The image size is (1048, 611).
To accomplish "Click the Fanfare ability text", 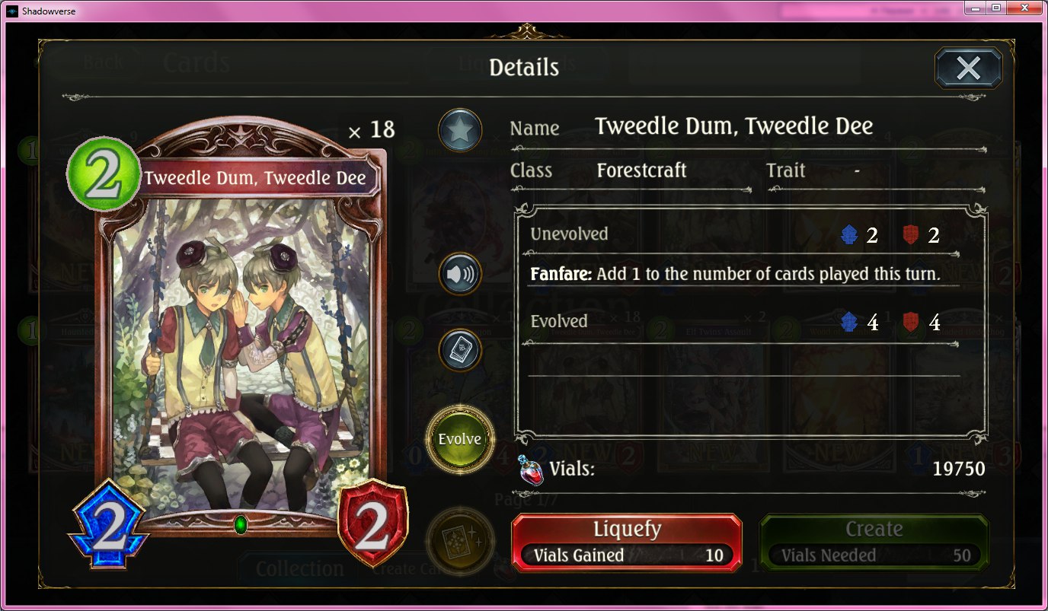I will tap(735, 275).
